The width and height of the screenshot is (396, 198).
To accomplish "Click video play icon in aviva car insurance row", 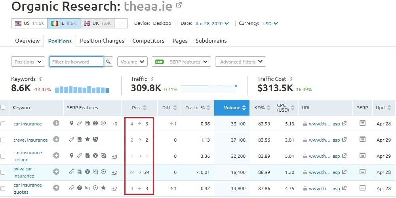I will click(103, 172).
